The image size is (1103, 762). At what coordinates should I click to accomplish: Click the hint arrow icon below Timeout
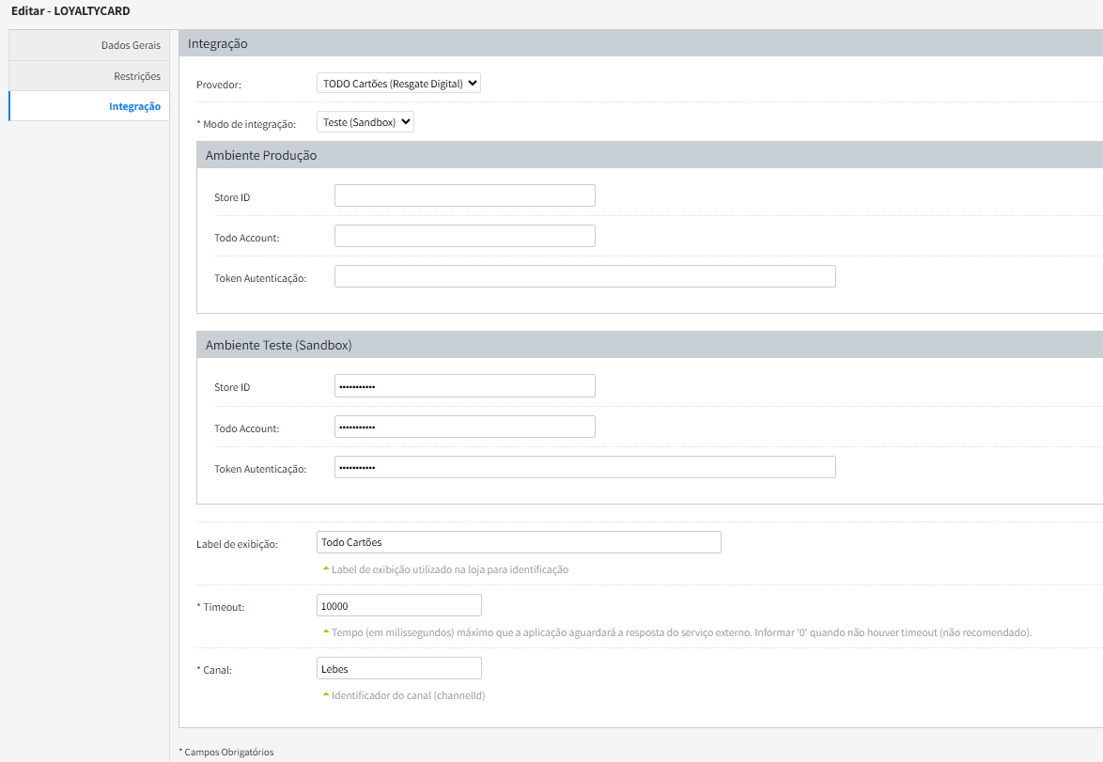[x=325, y=632]
